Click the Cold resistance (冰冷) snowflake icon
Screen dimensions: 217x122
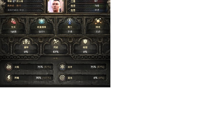pyautogui.click(x=62, y=67)
